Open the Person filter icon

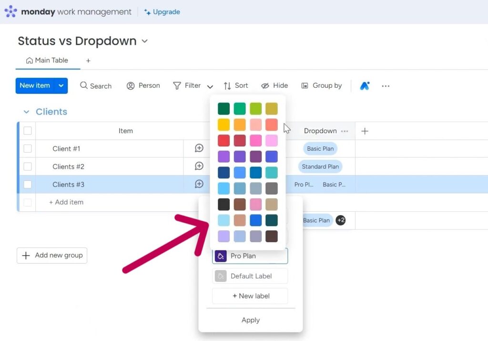[130, 86]
